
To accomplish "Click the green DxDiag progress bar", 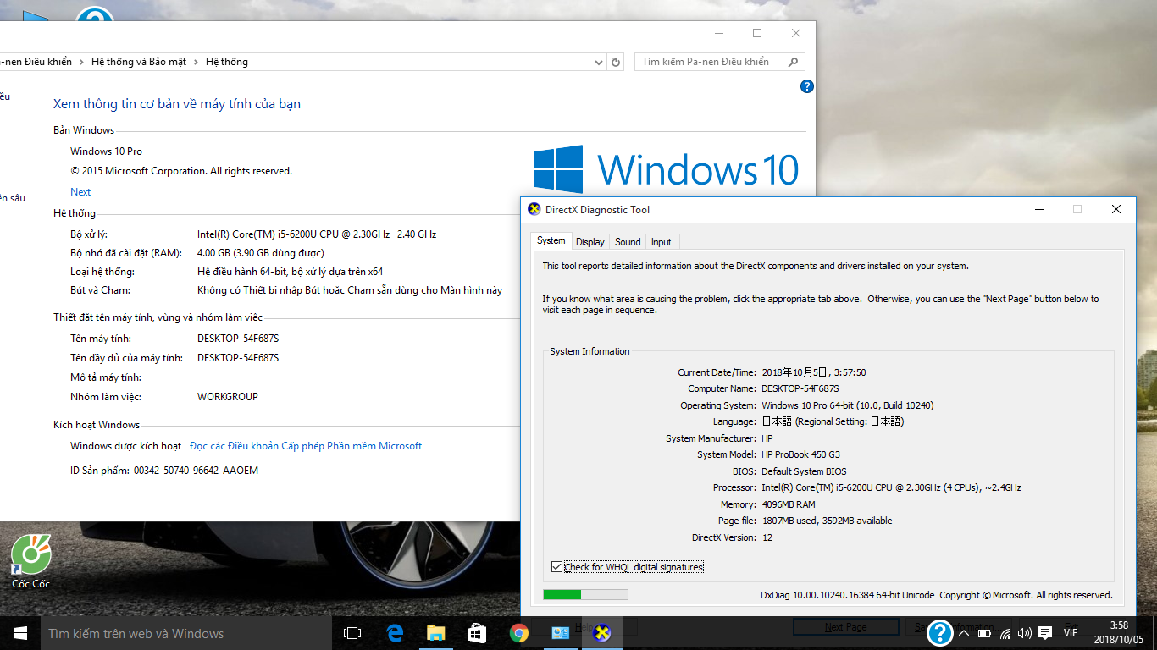I will 585,595.
